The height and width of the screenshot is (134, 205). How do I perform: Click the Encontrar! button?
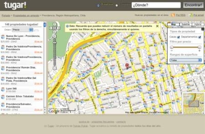click(193, 5)
